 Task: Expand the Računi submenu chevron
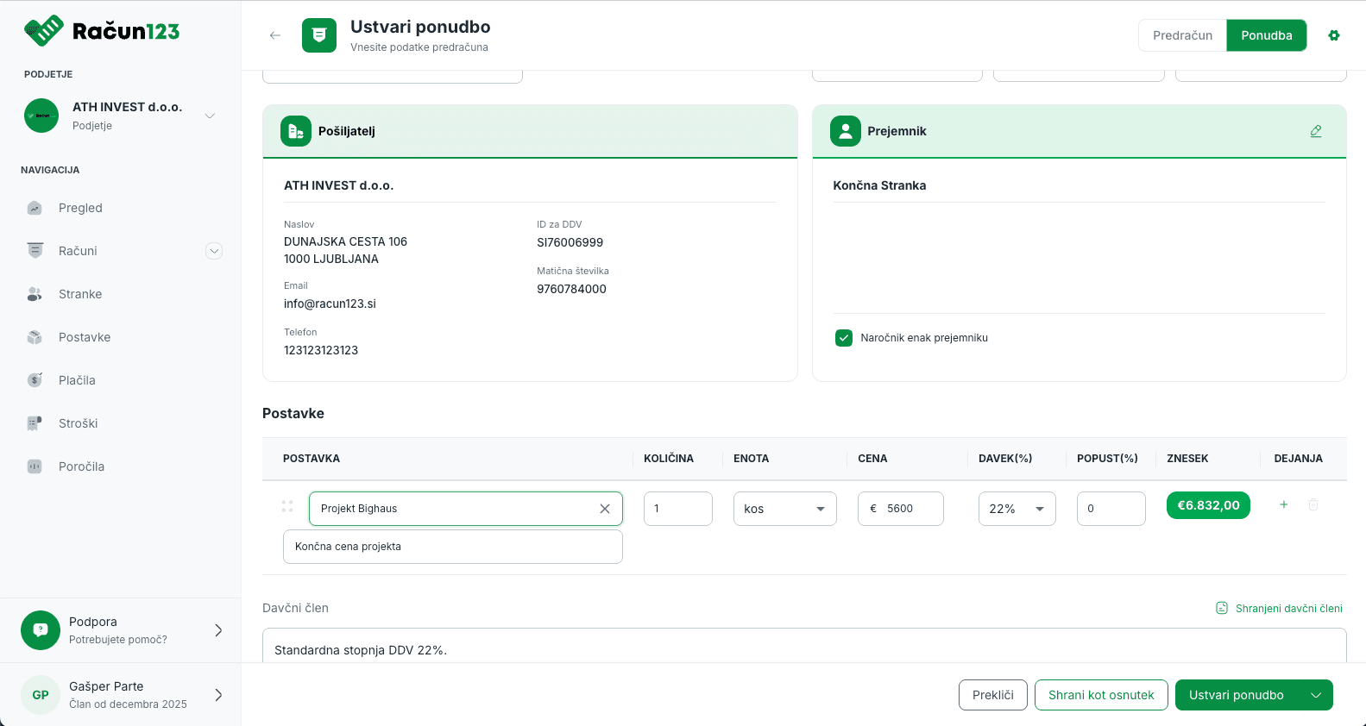pyautogui.click(x=214, y=251)
